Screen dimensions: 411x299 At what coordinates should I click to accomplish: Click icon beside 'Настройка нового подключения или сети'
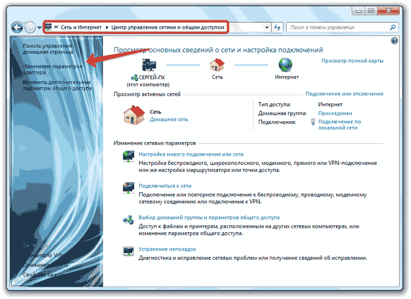[x=128, y=156]
